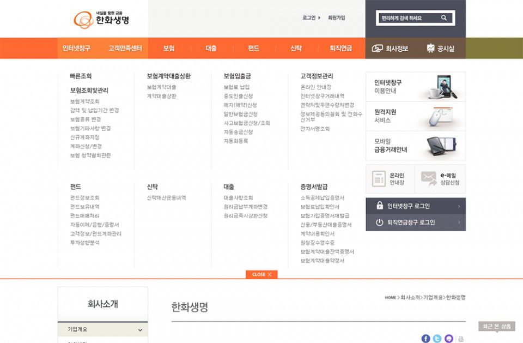Open the 소득공제납입증명서 link
Viewport: 523px width, 343px height.
coord(322,198)
